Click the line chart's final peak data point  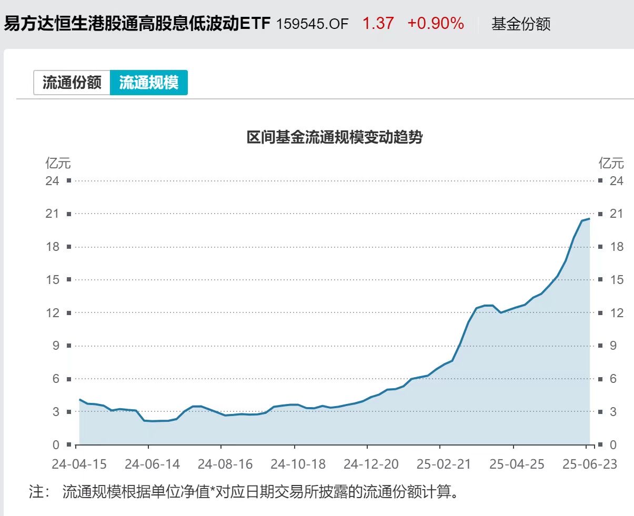[x=589, y=218]
